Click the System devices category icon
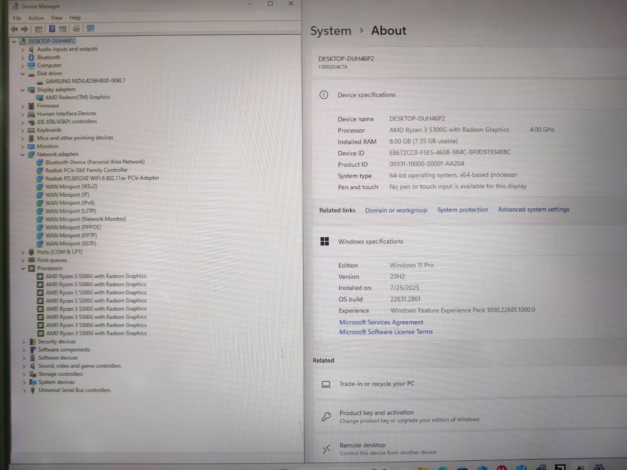The width and height of the screenshot is (627, 470). [x=33, y=382]
